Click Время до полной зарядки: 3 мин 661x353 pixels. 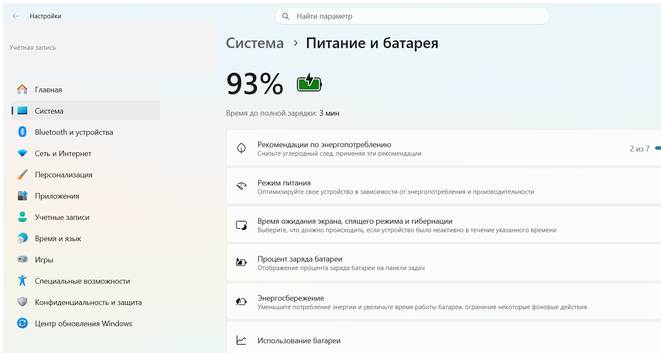click(x=283, y=113)
